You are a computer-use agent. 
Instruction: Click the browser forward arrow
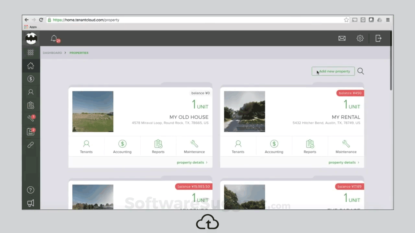(34, 20)
